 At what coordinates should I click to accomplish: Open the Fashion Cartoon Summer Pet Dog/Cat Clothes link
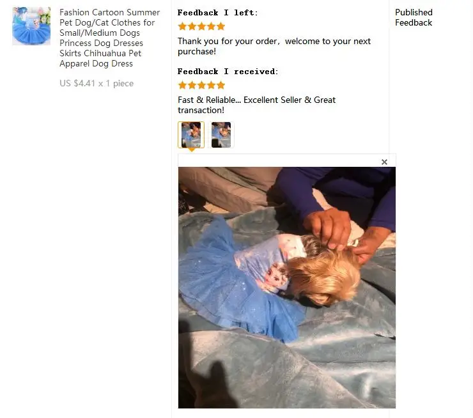click(109, 38)
